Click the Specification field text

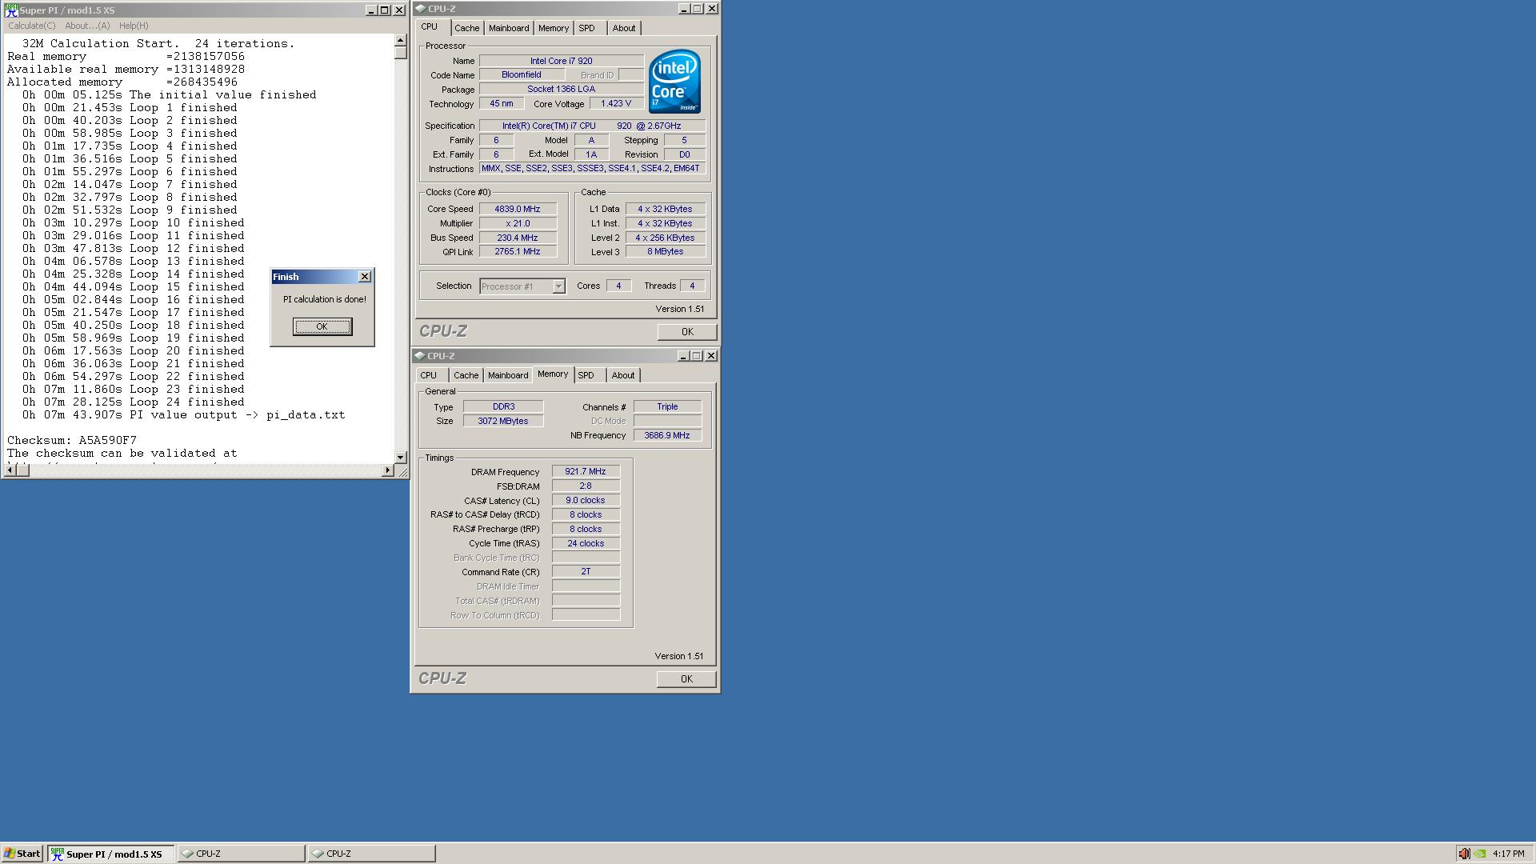[592, 126]
